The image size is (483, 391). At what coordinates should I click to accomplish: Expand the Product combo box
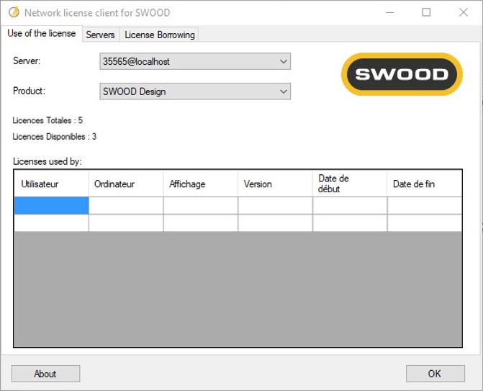pyautogui.click(x=283, y=91)
